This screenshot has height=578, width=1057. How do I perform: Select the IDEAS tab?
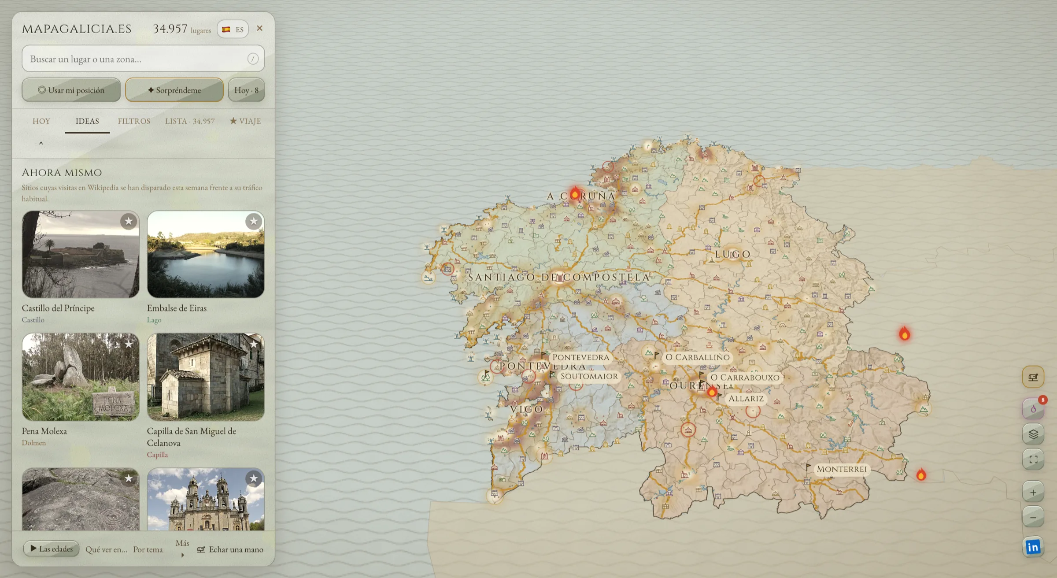87,121
